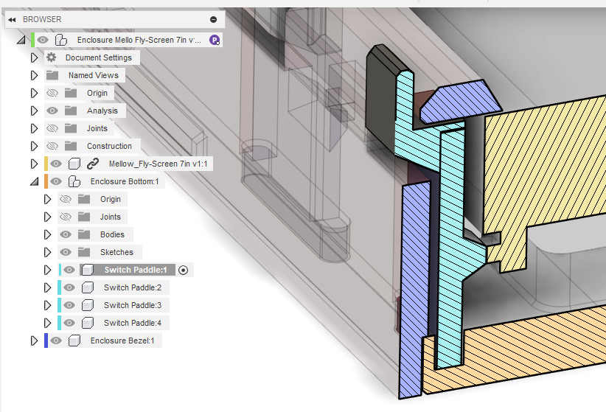
Task: Toggle visibility of Sketches folder
Action: coord(66,252)
